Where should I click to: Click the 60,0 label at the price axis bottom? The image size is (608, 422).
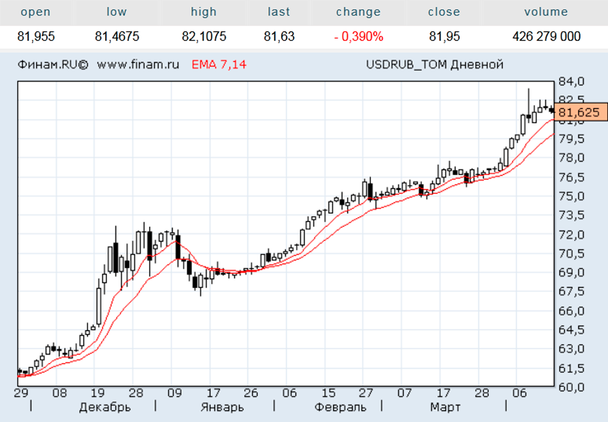(x=571, y=387)
